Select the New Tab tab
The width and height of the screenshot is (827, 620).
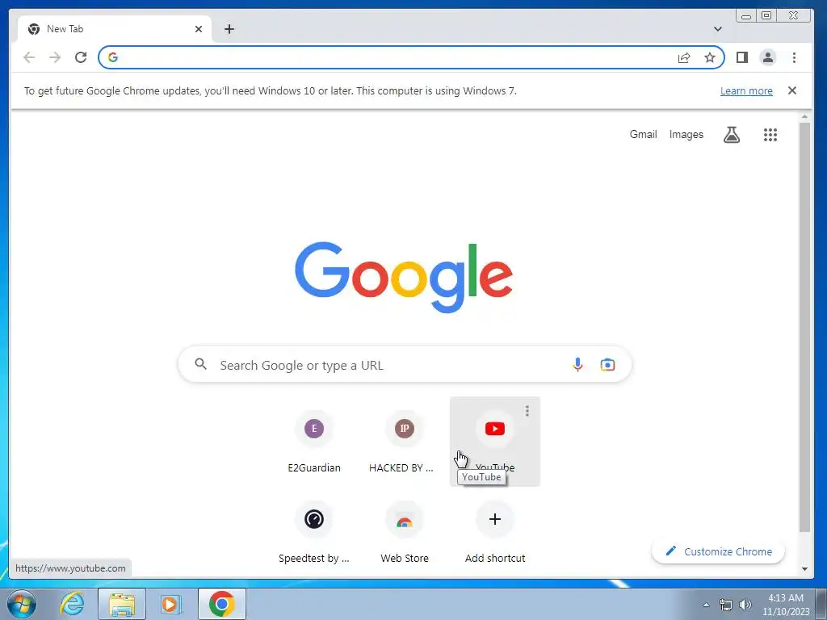(115, 29)
